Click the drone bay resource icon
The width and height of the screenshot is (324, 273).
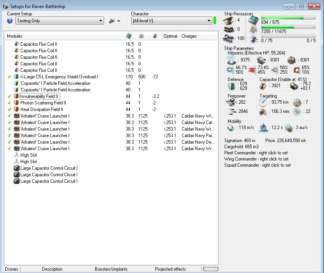254,39
